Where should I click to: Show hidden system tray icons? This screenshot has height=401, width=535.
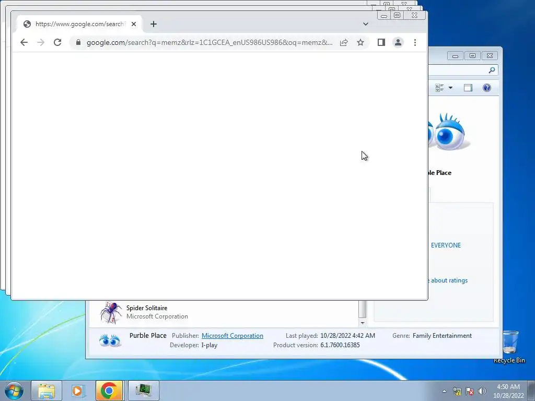pos(444,391)
